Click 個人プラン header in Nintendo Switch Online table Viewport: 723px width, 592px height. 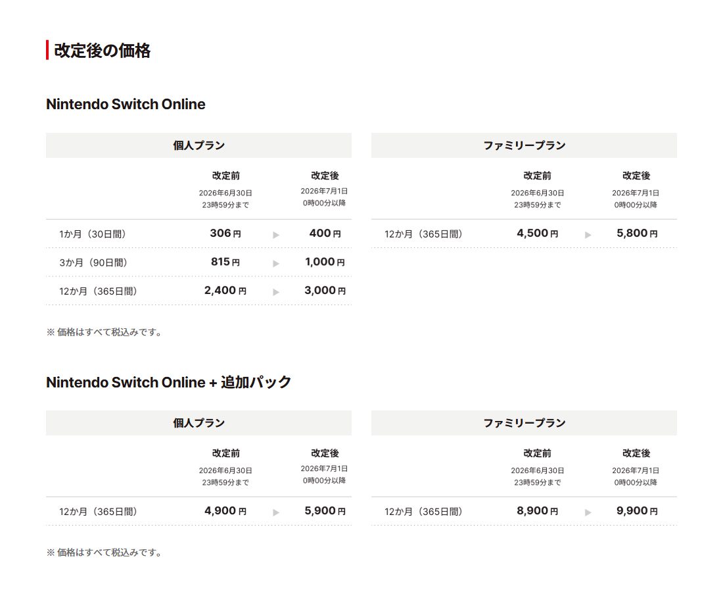[198, 145]
